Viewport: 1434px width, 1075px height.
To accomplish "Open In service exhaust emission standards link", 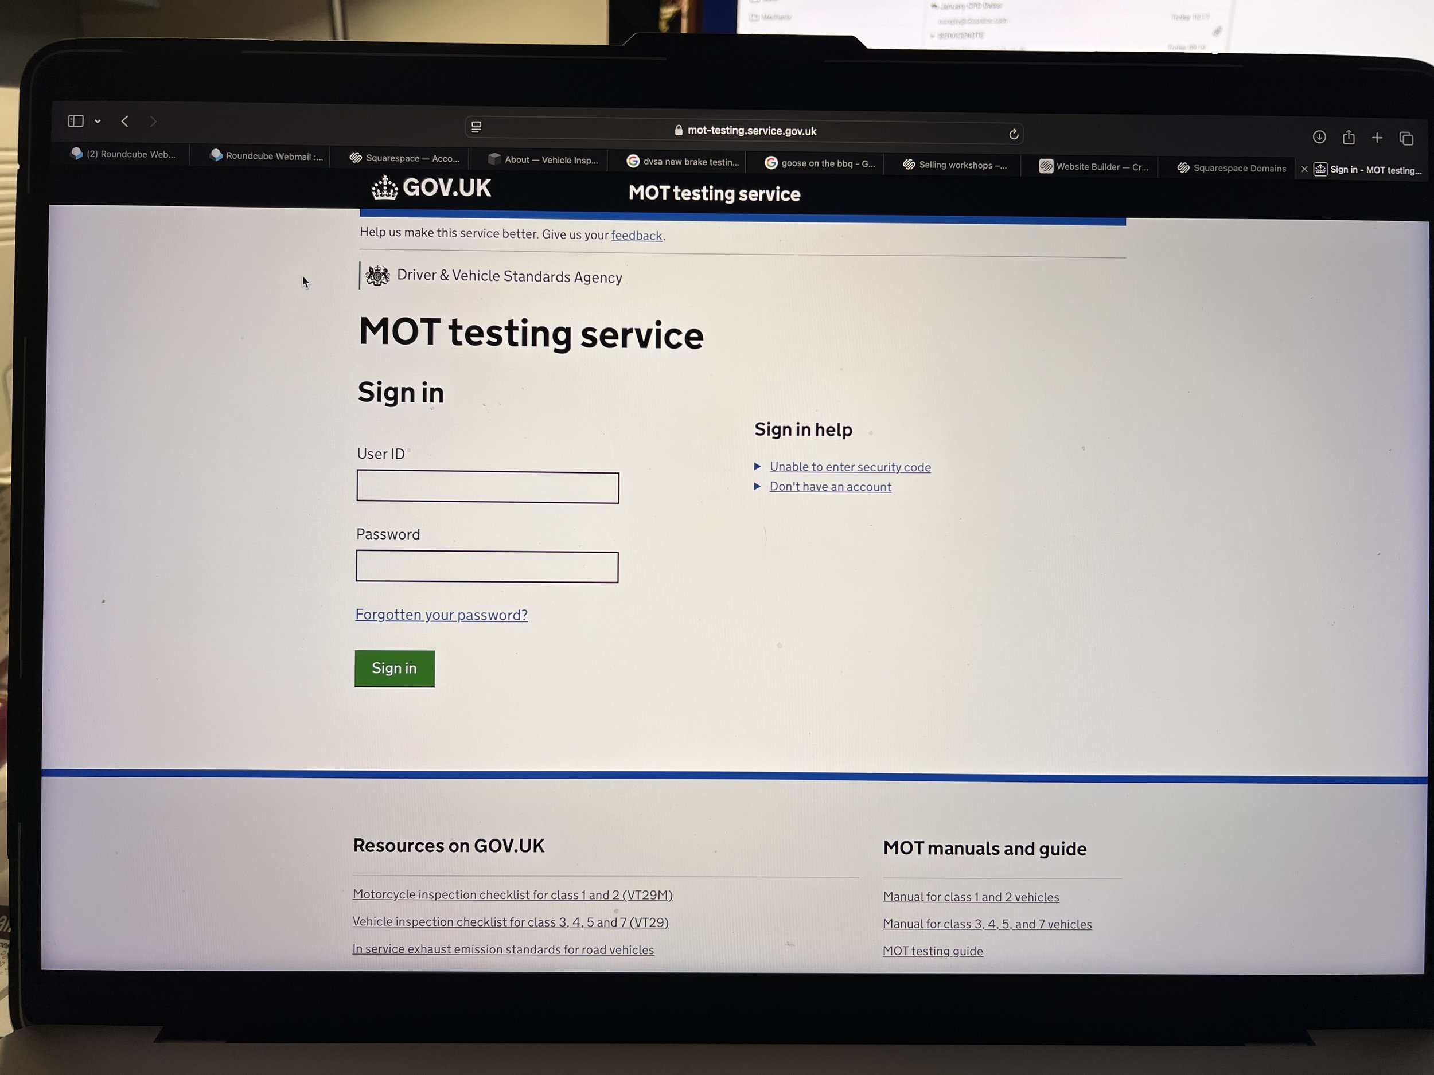I will coord(503,949).
